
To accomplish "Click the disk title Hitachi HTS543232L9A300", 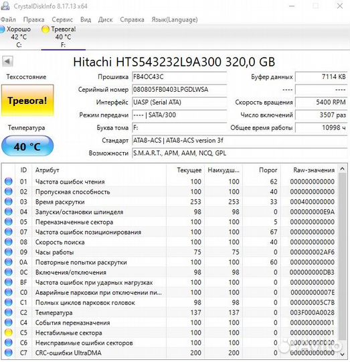I will tap(174, 62).
